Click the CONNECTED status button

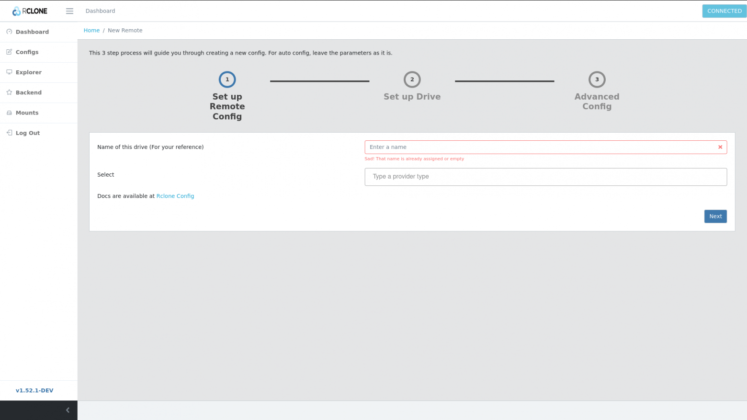(x=724, y=11)
